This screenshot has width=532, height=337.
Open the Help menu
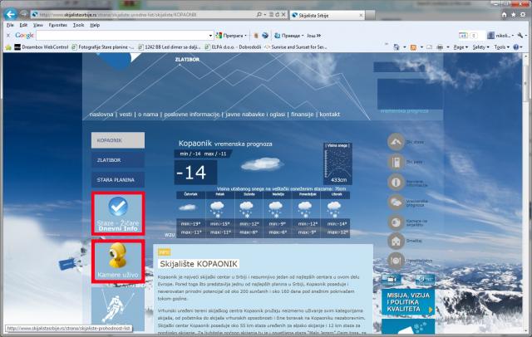pyautogui.click(x=95, y=25)
